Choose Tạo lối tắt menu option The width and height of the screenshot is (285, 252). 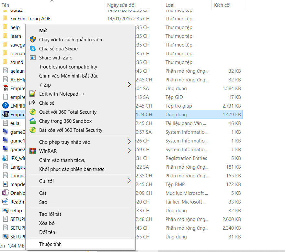tap(50, 214)
